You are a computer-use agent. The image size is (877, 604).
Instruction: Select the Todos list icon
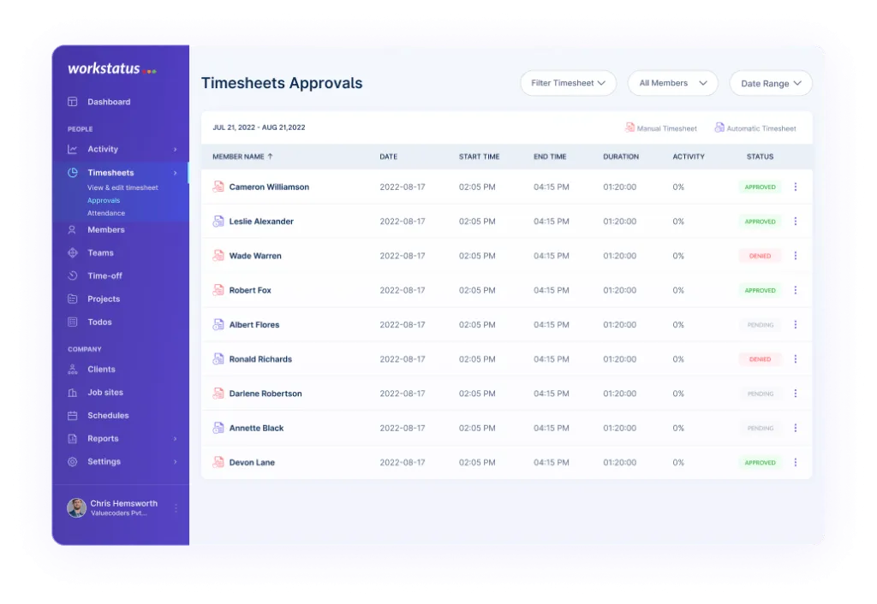click(72, 322)
